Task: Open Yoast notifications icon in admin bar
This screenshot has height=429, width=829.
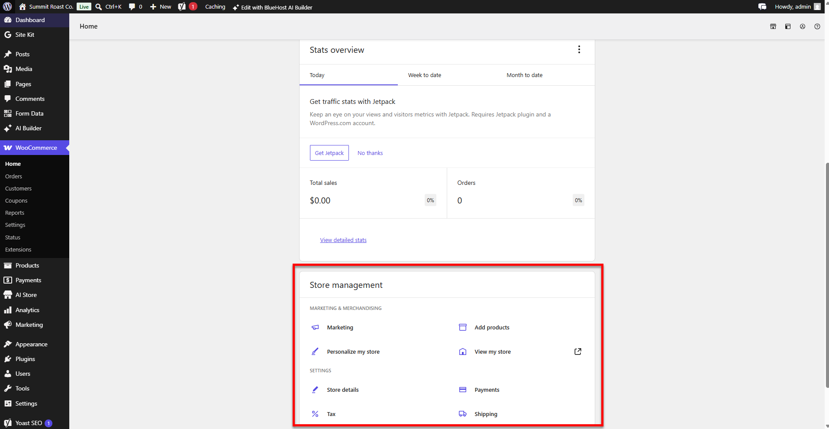Action: point(187,6)
